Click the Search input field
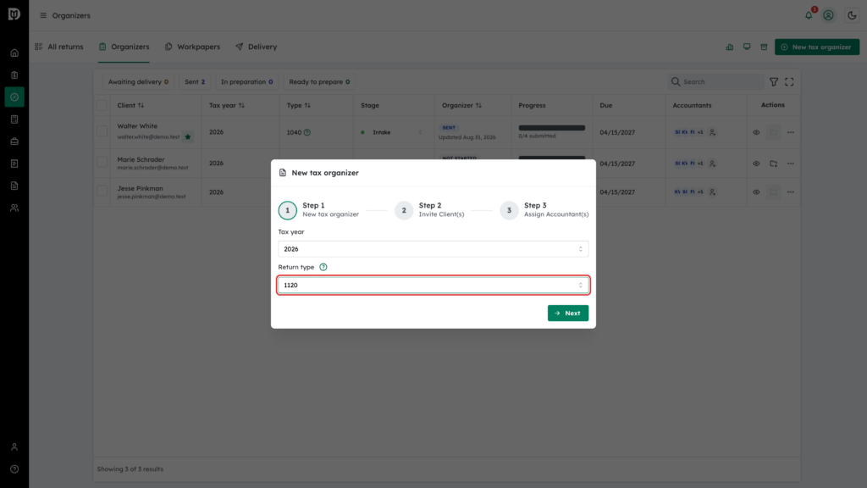The width and height of the screenshot is (867, 488). [716, 82]
